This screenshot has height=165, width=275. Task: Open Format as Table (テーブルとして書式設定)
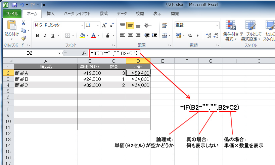point(250,31)
